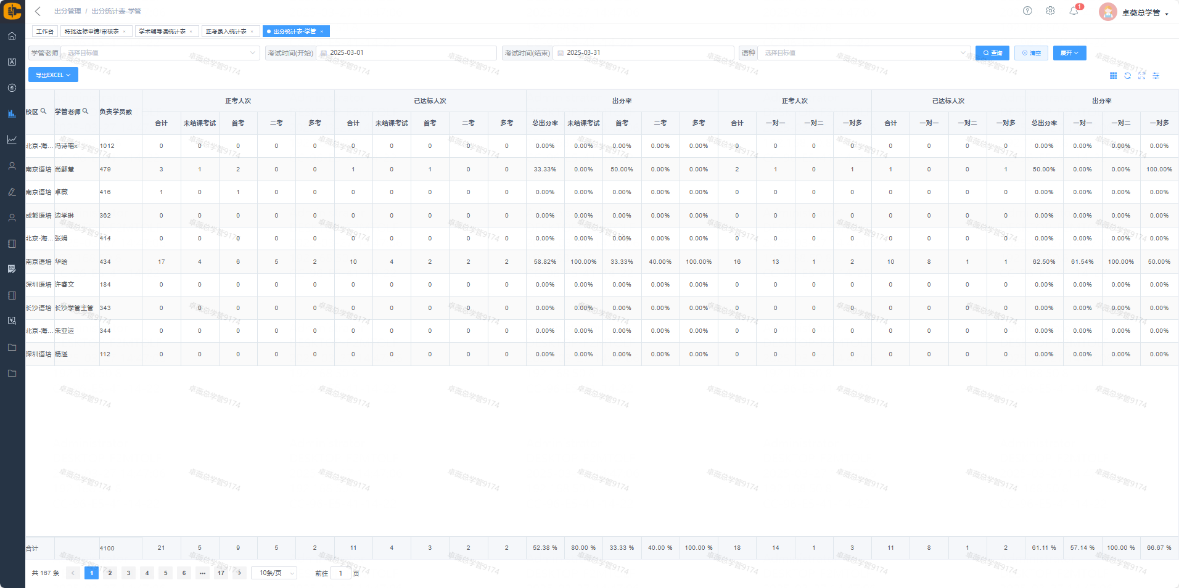Open the 语种 selection dropdown
This screenshot has width=1179, height=588.
coord(863,53)
